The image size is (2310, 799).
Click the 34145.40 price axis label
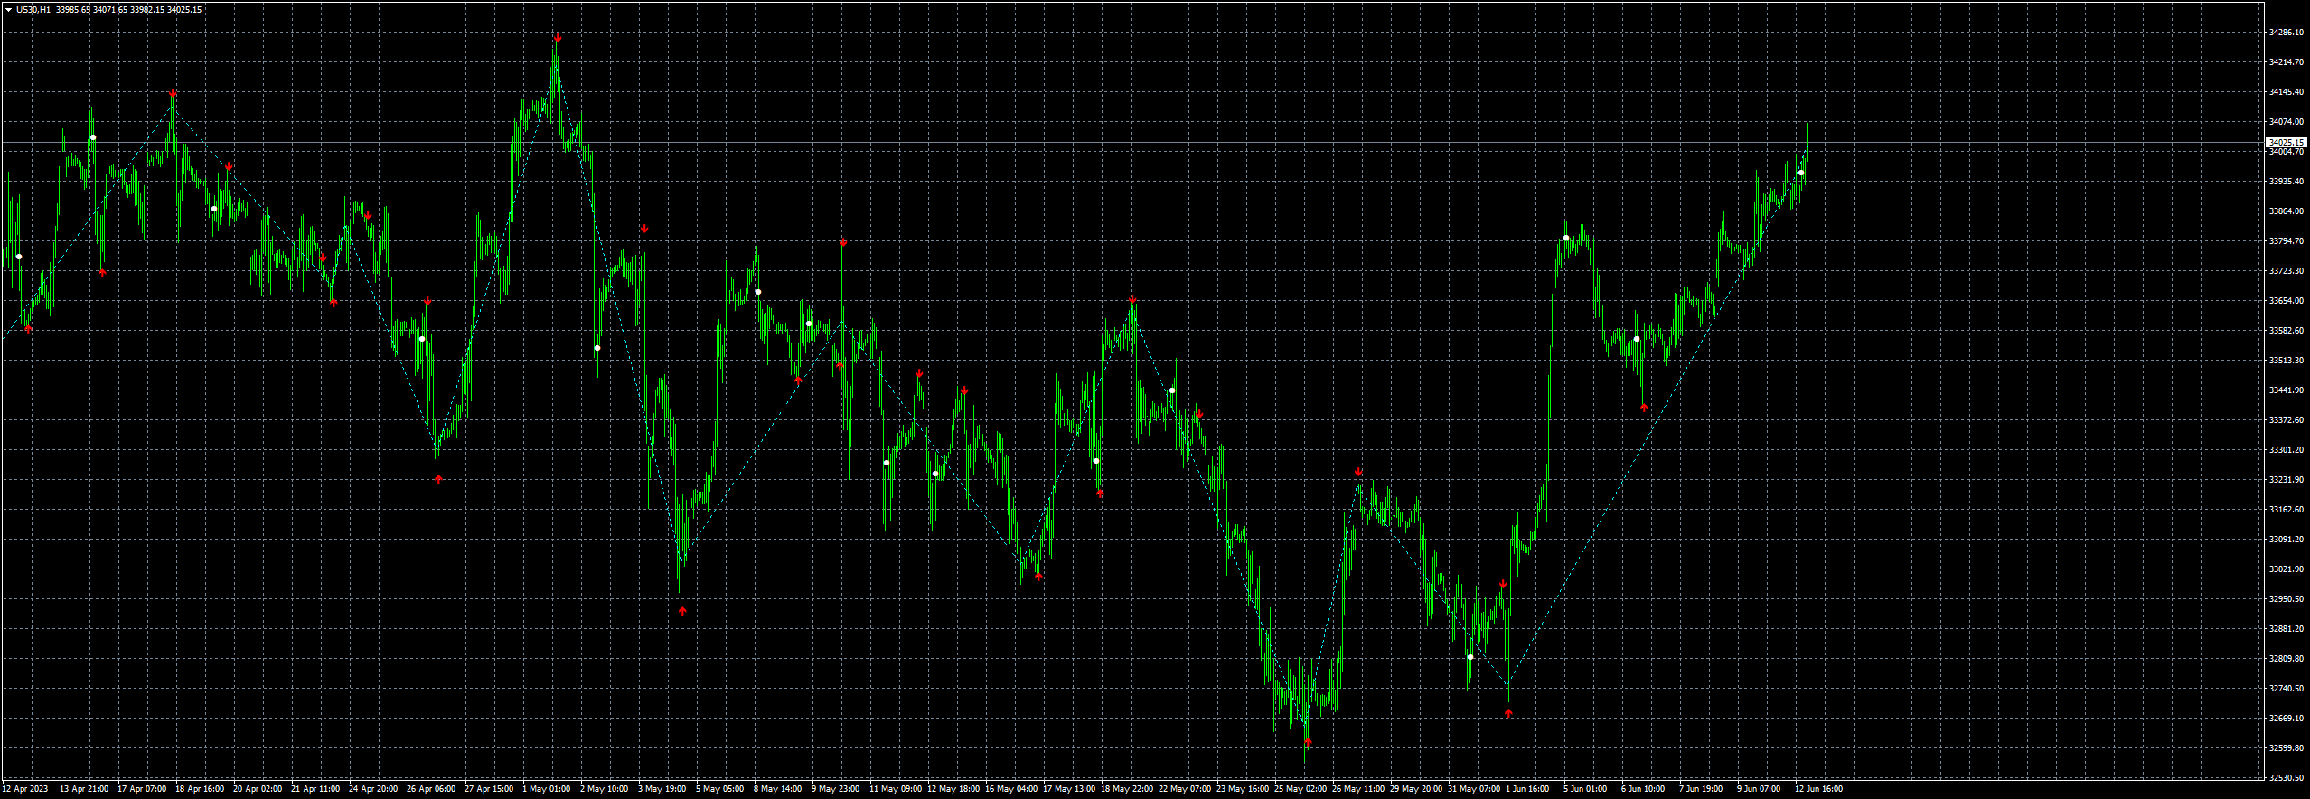(2287, 92)
